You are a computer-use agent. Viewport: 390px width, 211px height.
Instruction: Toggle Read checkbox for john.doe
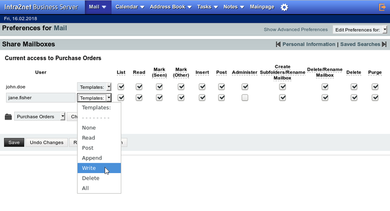pyautogui.click(x=139, y=87)
